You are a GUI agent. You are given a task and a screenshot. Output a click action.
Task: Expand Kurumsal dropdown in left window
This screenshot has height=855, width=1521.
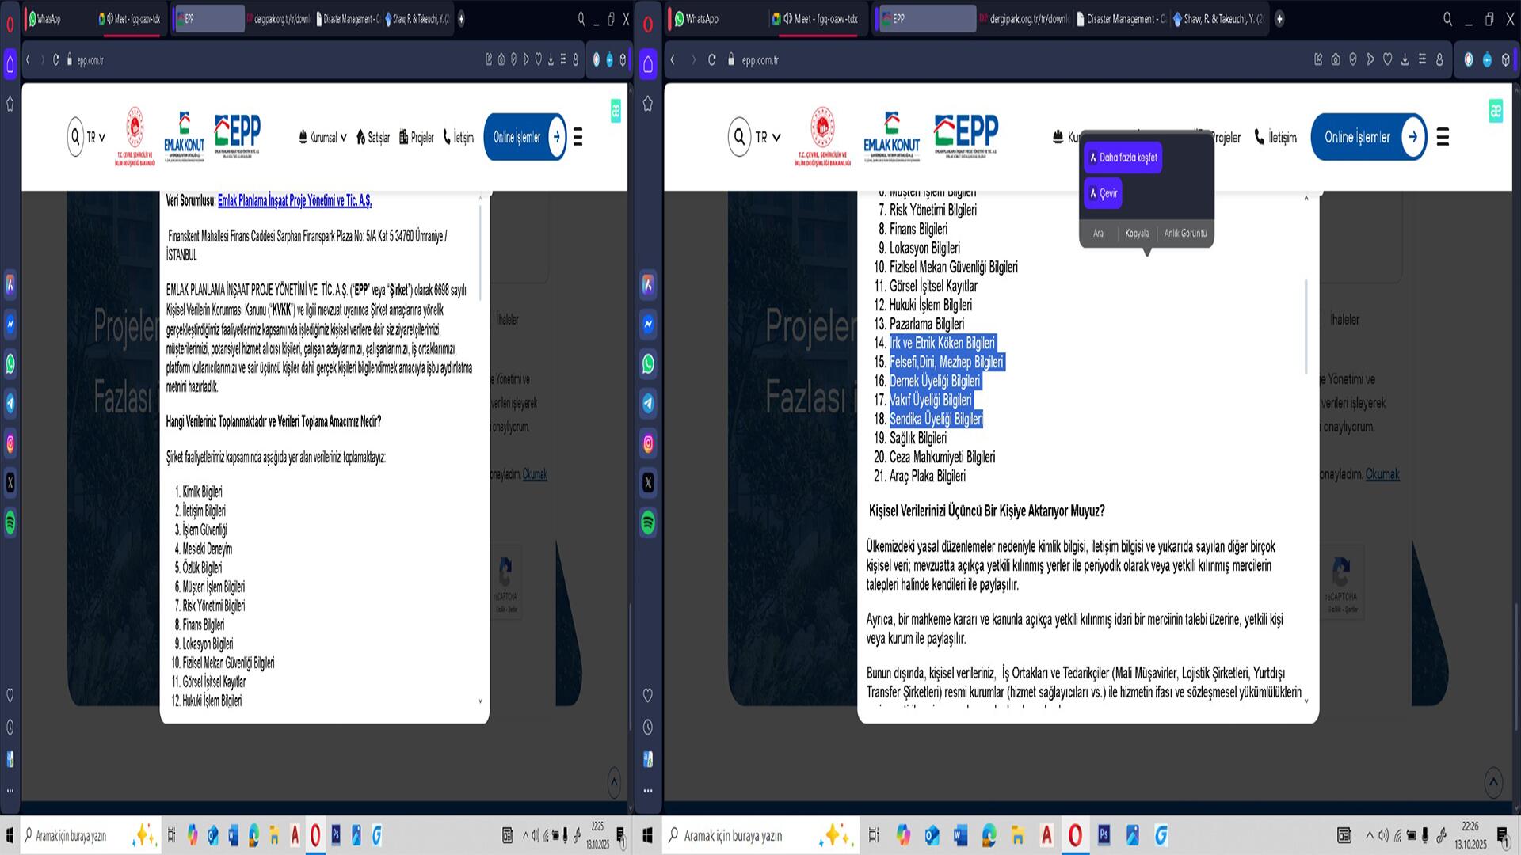click(323, 137)
